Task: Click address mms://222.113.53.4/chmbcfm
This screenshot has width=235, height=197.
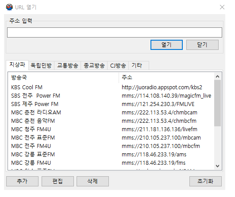Action: pos(159,121)
